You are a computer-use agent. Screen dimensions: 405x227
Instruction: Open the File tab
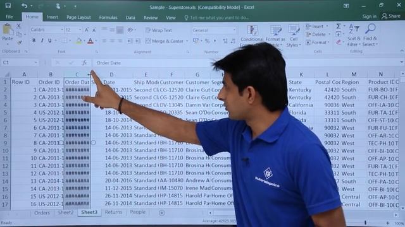9,17
